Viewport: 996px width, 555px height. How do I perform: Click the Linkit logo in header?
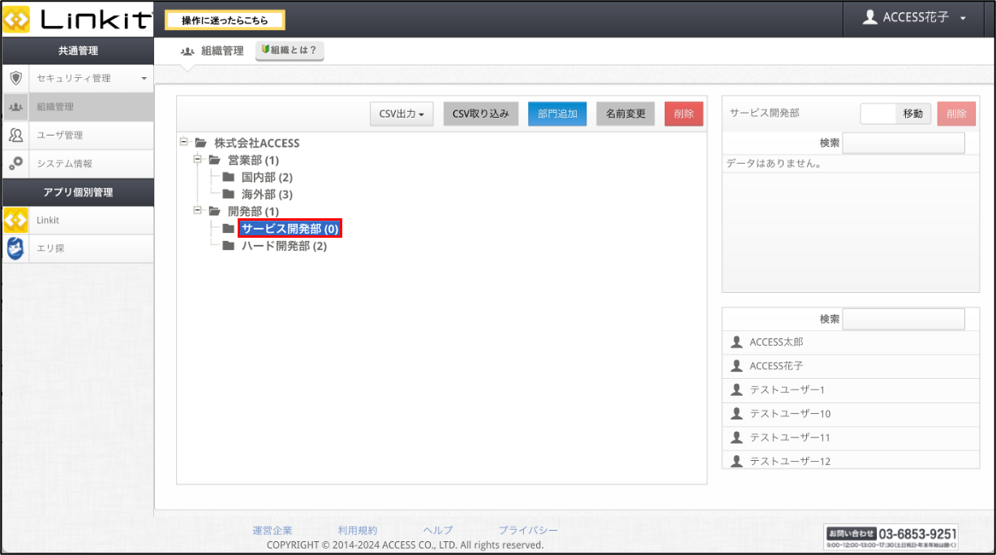pos(78,18)
